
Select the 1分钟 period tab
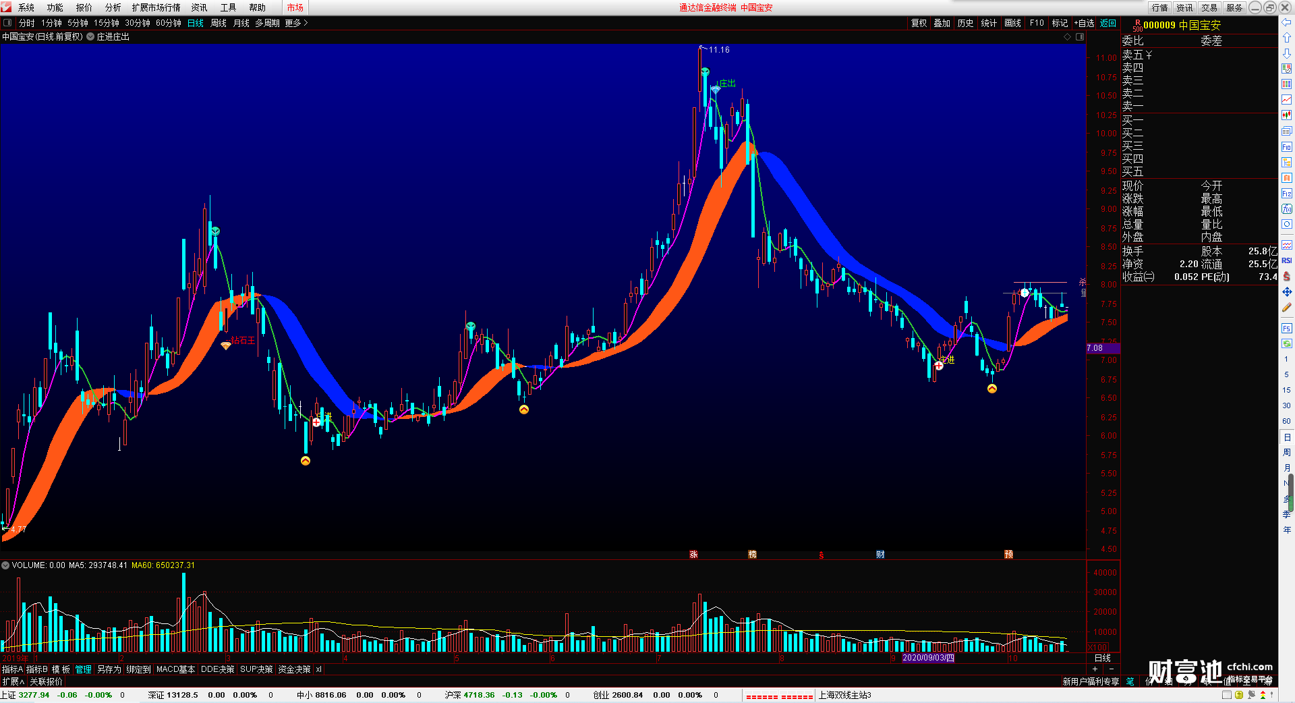click(x=51, y=23)
